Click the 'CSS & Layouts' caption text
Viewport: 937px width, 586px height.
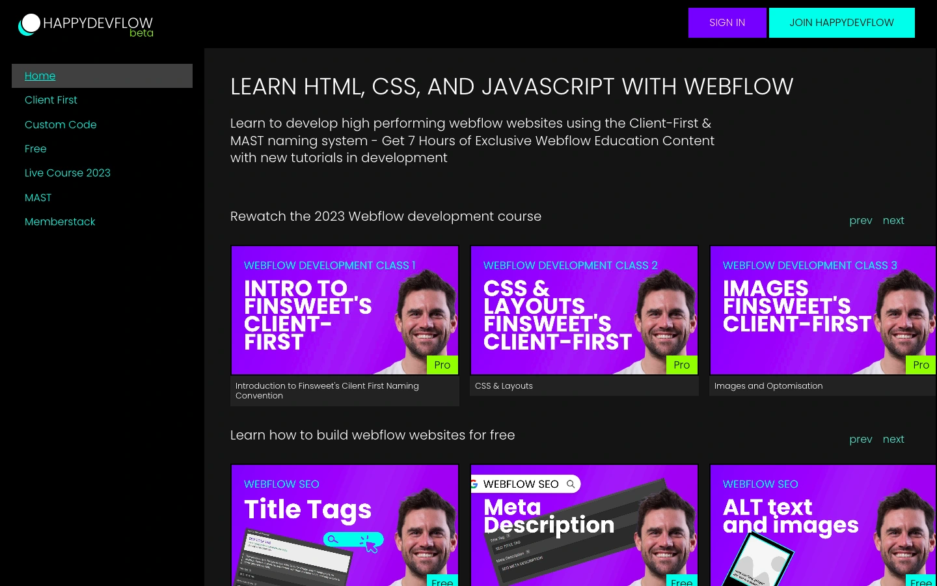504,386
